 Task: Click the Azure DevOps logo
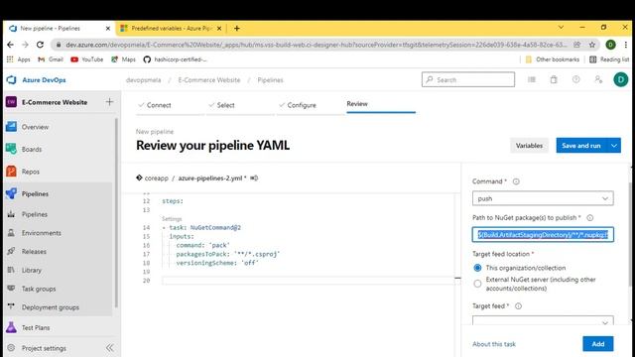coord(11,80)
